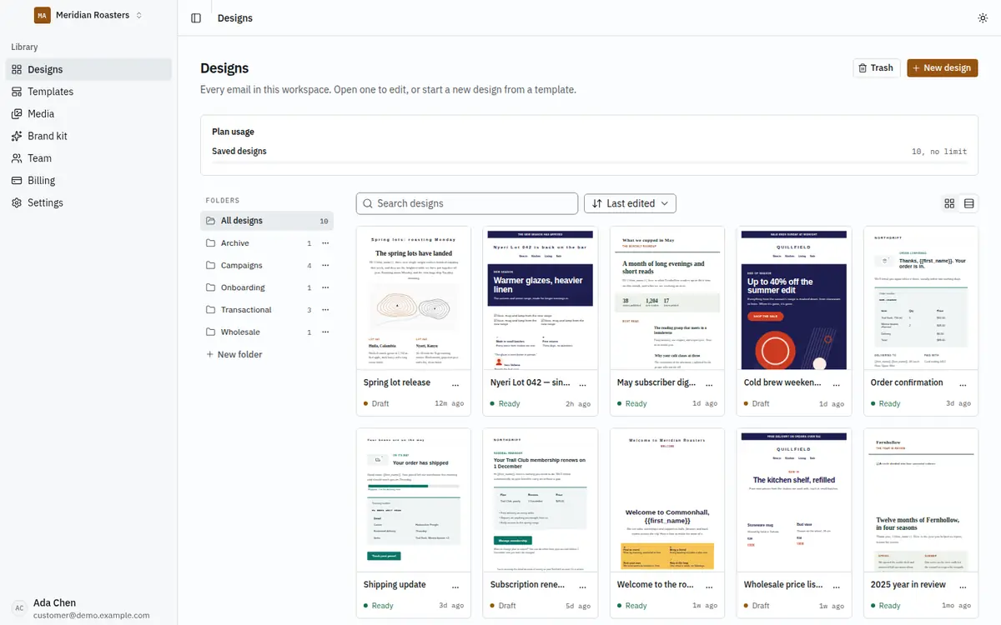Switch the light/dark theme icon
This screenshot has height=625, width=1001.
(983, 17)
